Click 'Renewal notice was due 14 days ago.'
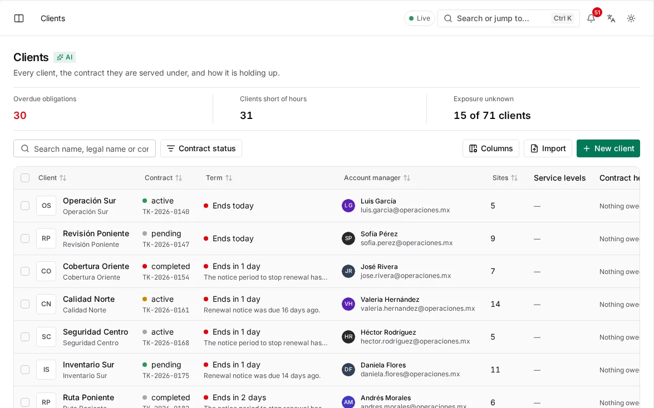654x408 pixels. pyautogui.click(x=262, y=376)
